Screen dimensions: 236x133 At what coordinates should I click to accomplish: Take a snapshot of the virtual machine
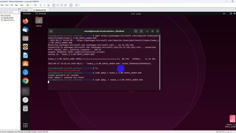41,5
